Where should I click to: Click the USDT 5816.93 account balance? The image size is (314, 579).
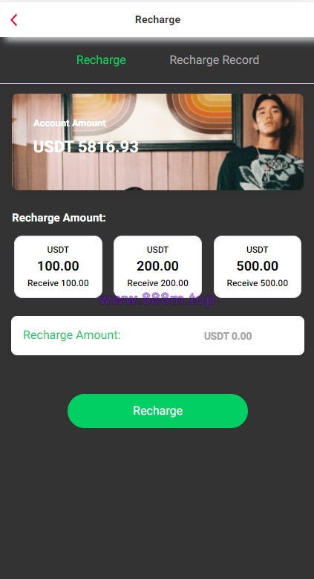pyautogui.click(x=85, y=147)
